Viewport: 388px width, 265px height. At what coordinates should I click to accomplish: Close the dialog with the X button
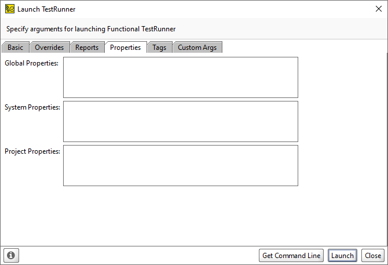(379, 9)
